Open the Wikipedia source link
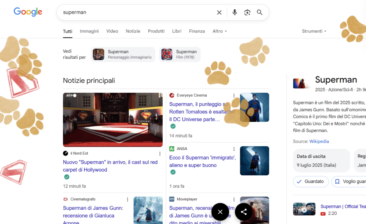366x224 pixels. [319, 141]
